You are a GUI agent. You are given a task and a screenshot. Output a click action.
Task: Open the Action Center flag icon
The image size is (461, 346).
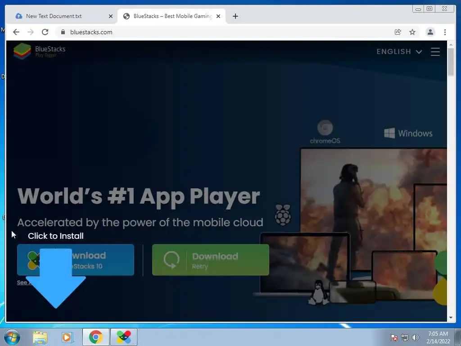tap(394, 337)
